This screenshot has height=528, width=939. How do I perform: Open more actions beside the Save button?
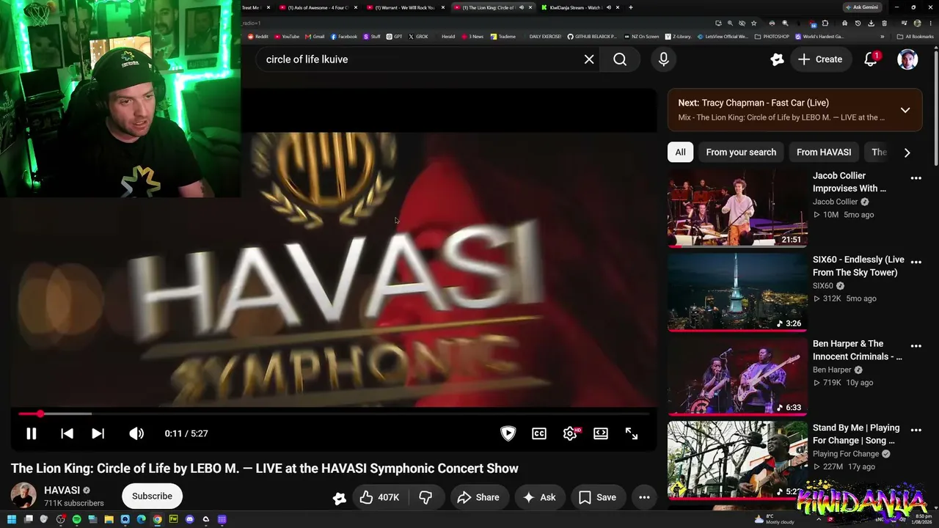tap(644, 497)
